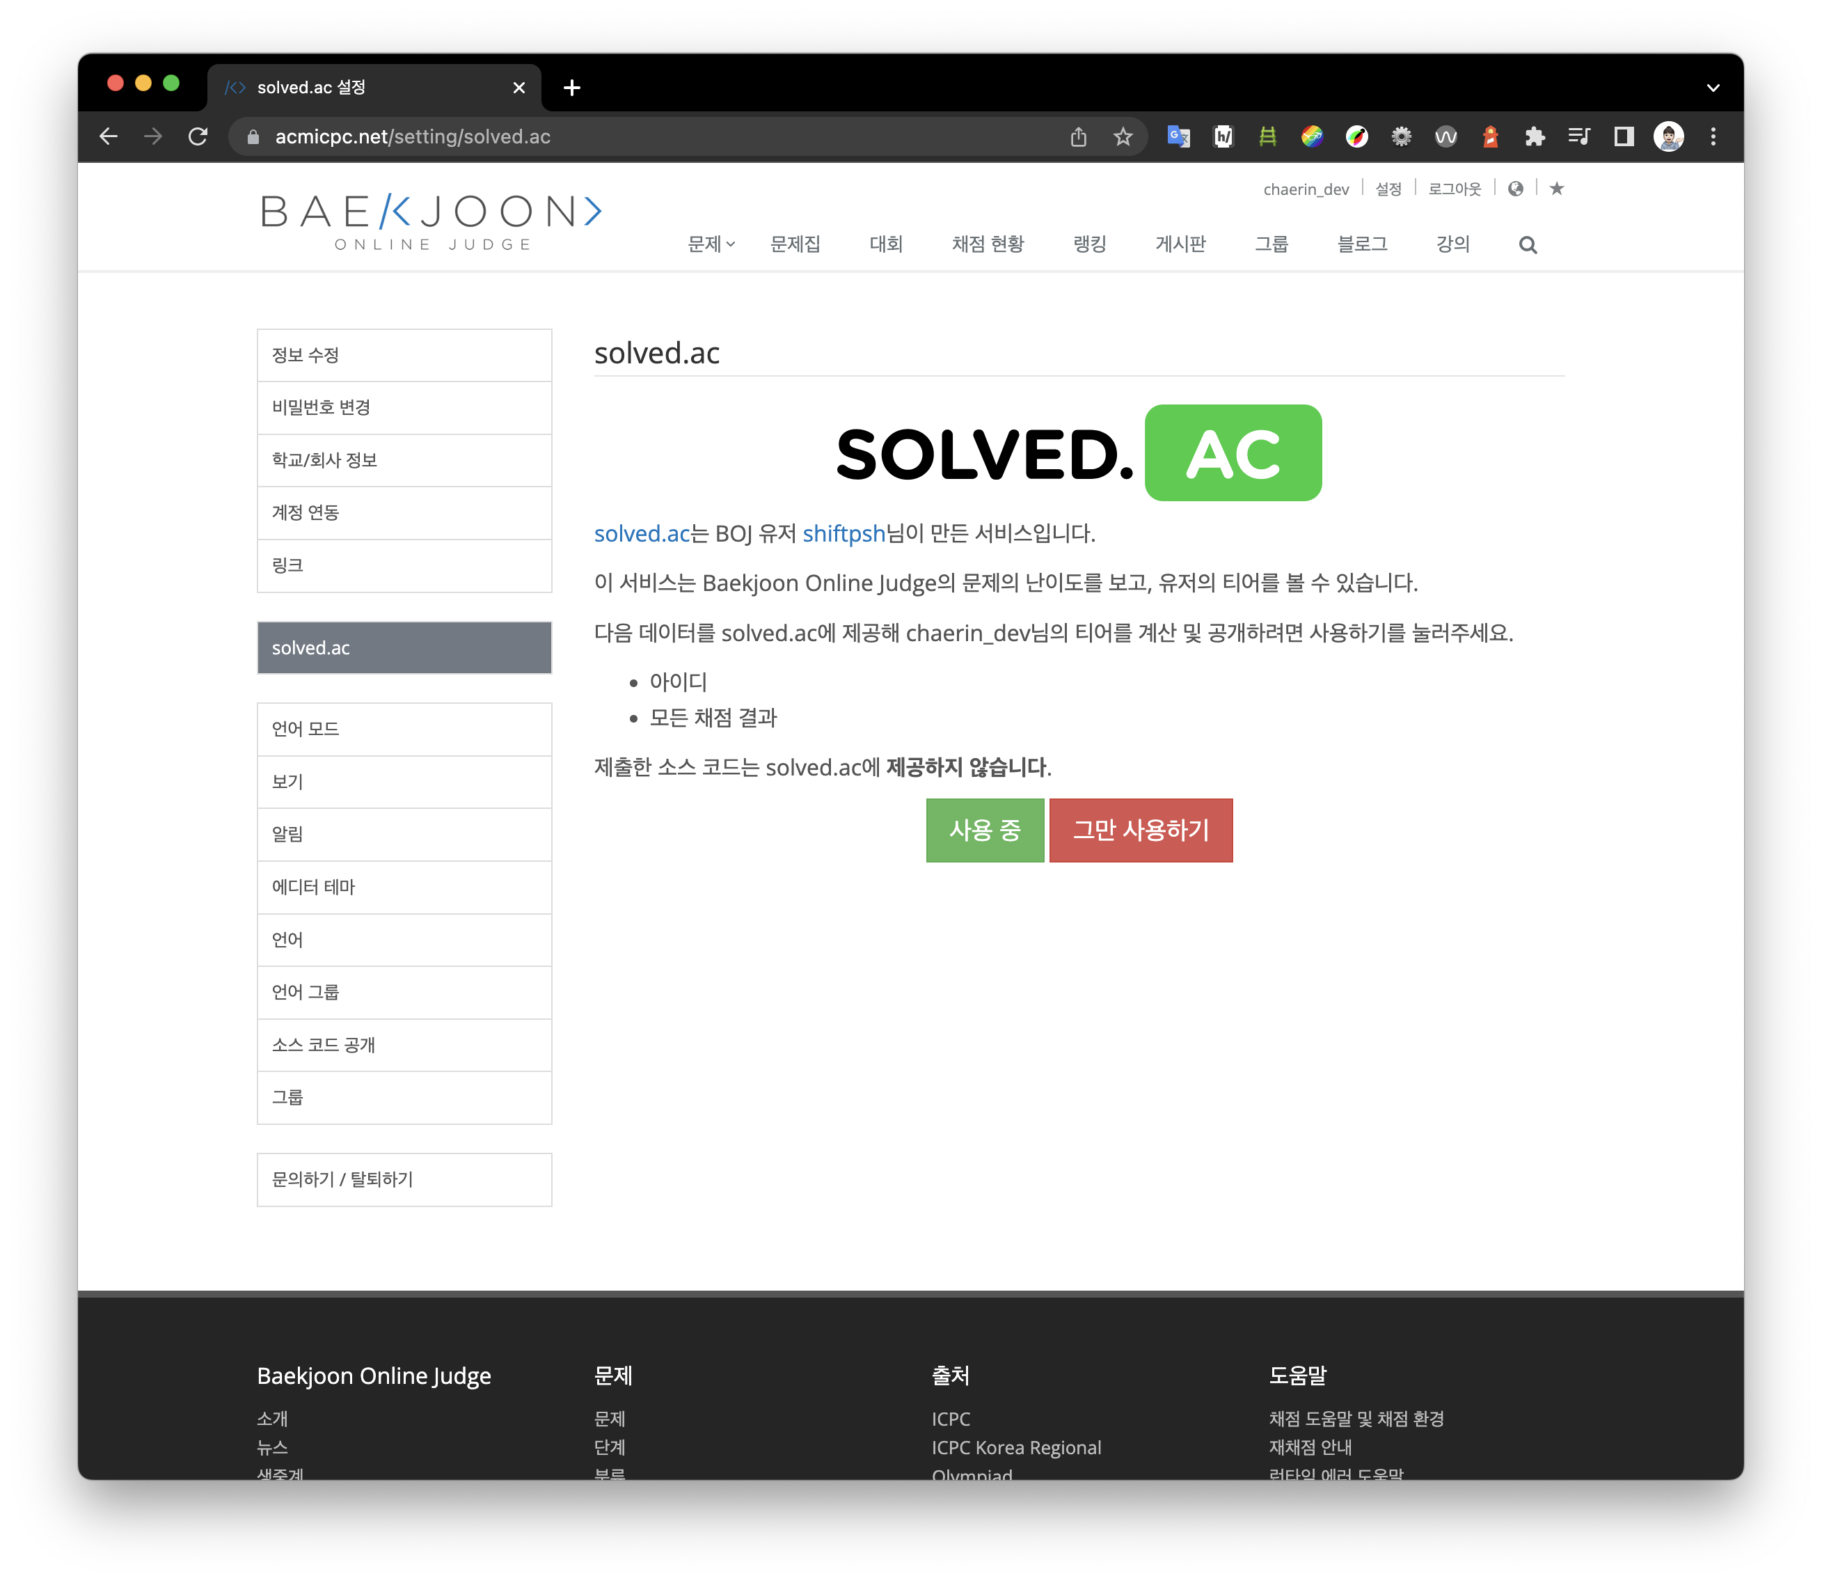
Task: Click the lighthouse extension icon
Action: pos(1490,136)
